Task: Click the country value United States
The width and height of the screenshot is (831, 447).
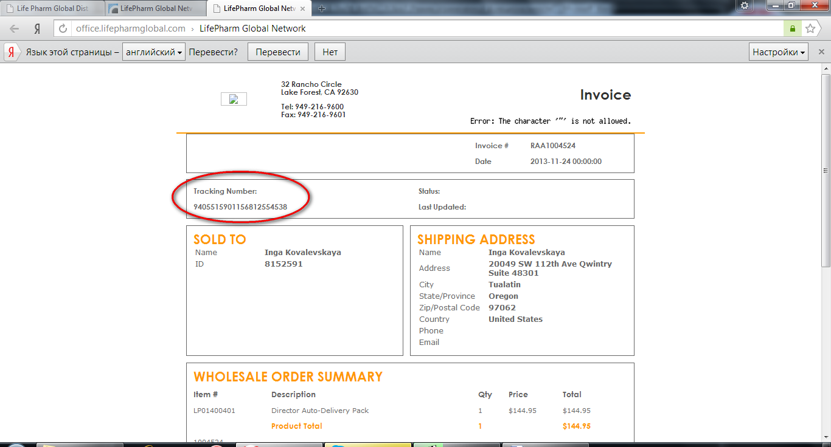Action: (x=515, y=319)
